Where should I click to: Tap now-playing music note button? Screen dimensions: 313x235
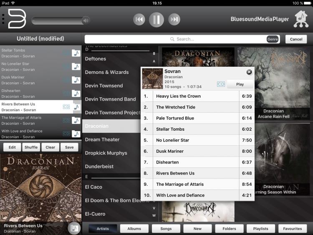pos(74,228)
